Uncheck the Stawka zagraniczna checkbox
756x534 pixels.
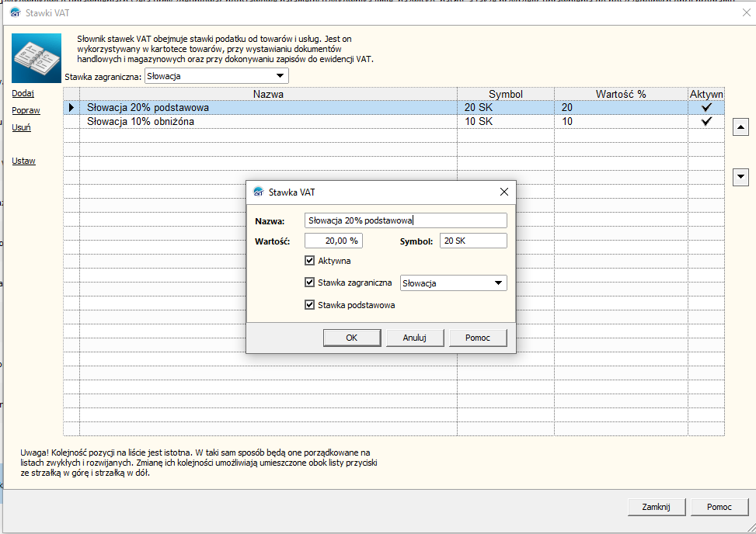pyautogui.click(x=309, y=283)
